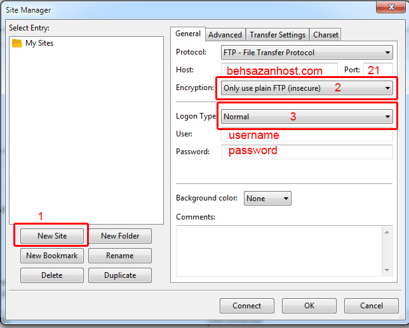The height and width of the screenshot is (328, 409).
Task: Click the Port input field
Action: (x=378, y=70)
